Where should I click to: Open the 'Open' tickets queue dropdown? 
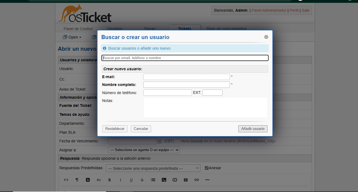coord(72,37)
